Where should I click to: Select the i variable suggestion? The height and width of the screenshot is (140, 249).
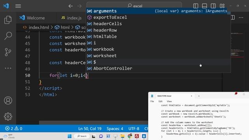[x=158, y=43]
